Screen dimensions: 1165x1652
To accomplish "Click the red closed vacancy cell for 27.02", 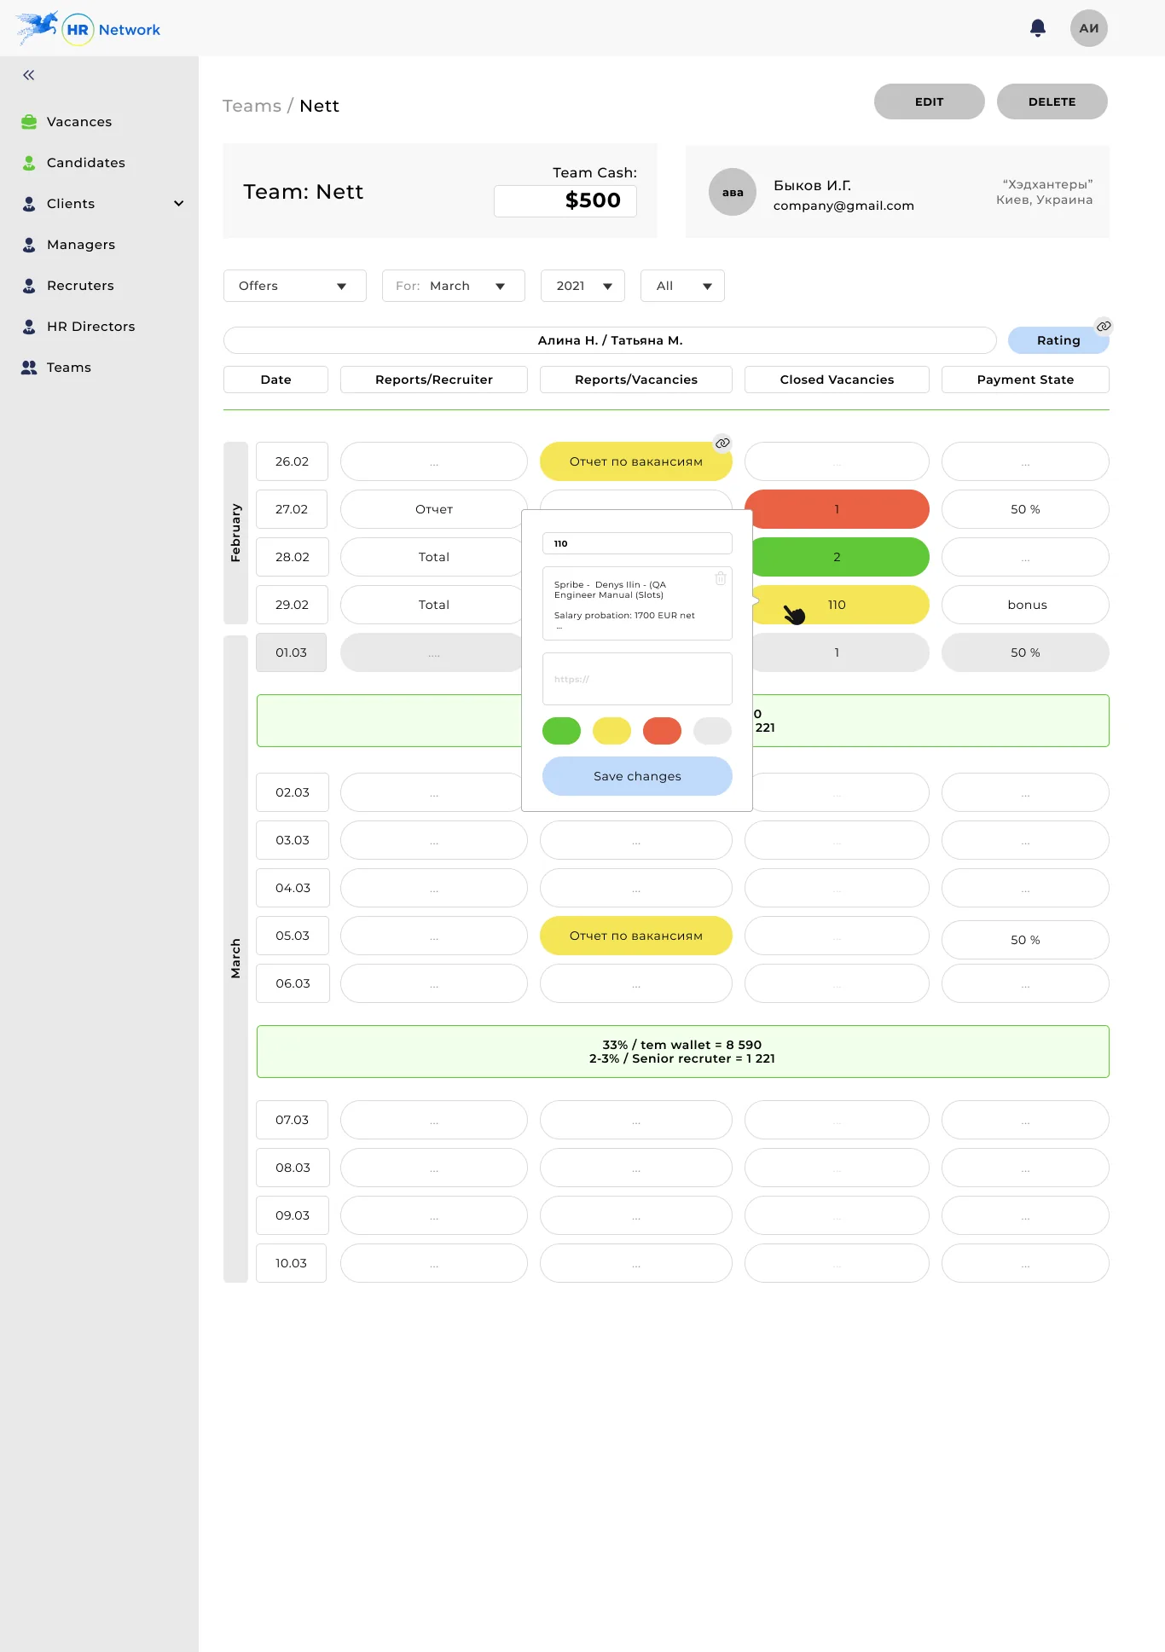I will pos(837,509).
